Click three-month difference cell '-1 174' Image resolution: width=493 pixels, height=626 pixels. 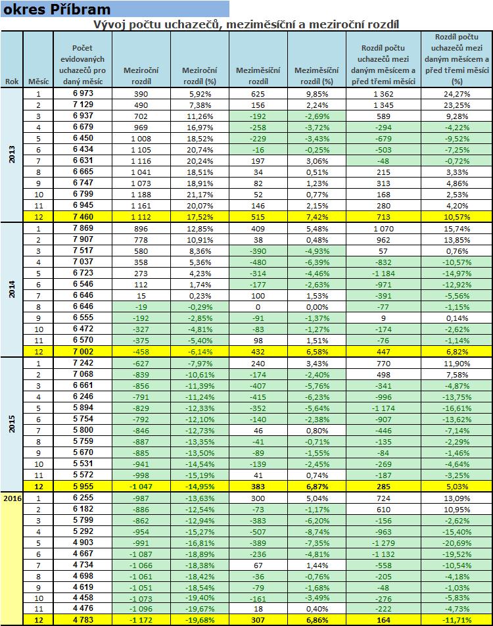tap(383, 408)
